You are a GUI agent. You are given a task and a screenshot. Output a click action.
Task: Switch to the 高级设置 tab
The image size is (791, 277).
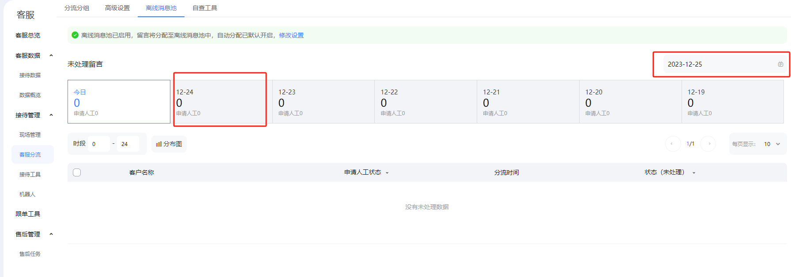[117, 8]
